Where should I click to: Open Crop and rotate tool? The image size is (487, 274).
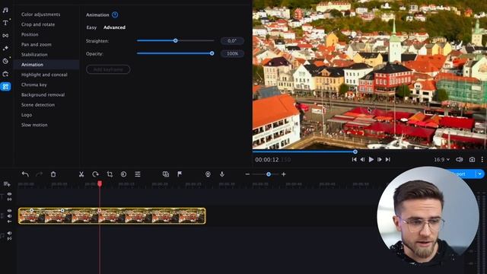[38, 24]
